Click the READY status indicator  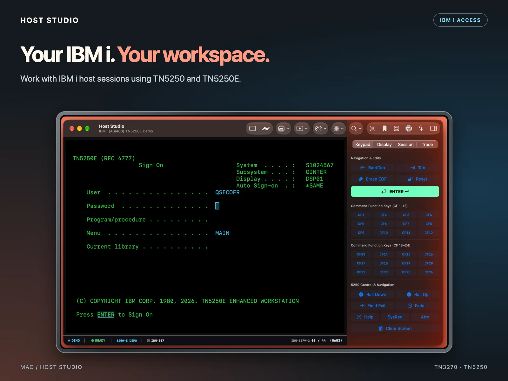(98, 341)
